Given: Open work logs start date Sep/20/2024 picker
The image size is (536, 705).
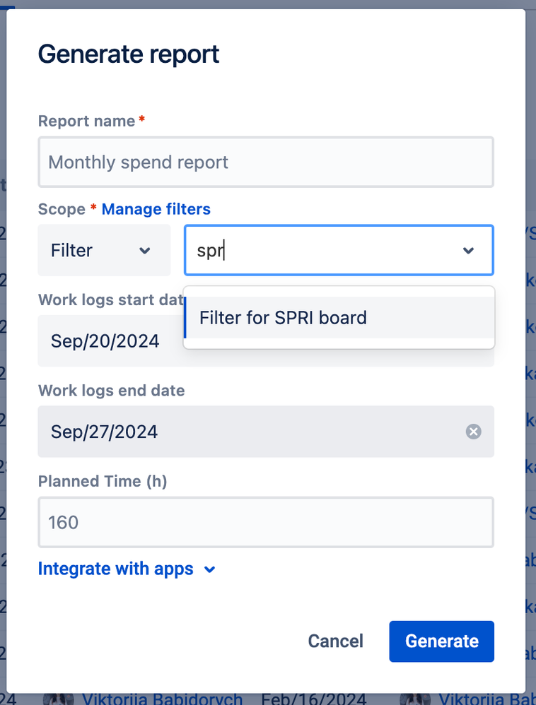Looking at the screenshot, I should point(106,341).
